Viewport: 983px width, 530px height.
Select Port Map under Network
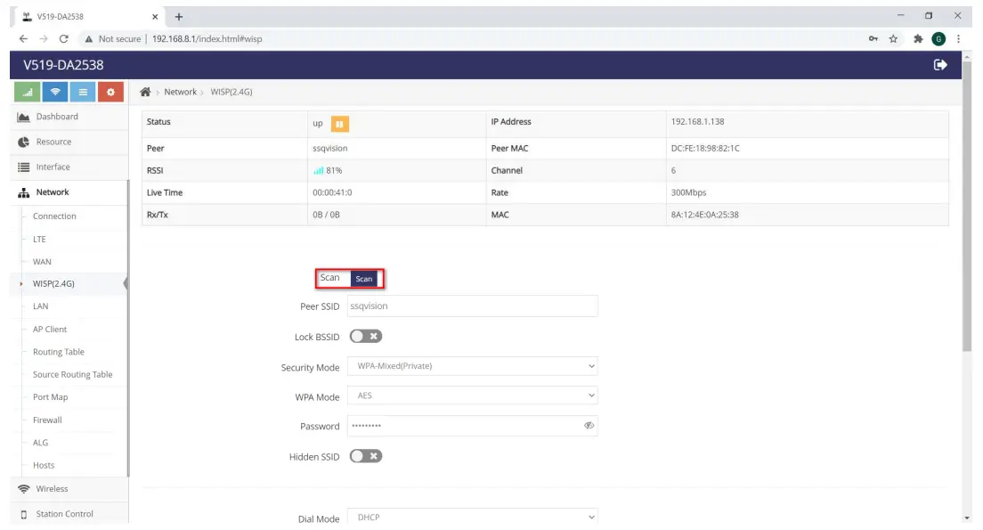click(x=50, y=397)
